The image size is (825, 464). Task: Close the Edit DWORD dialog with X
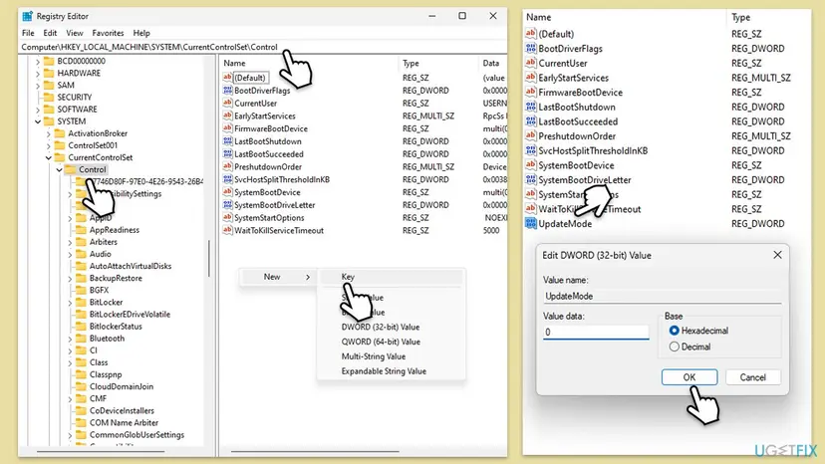(777, 255)
